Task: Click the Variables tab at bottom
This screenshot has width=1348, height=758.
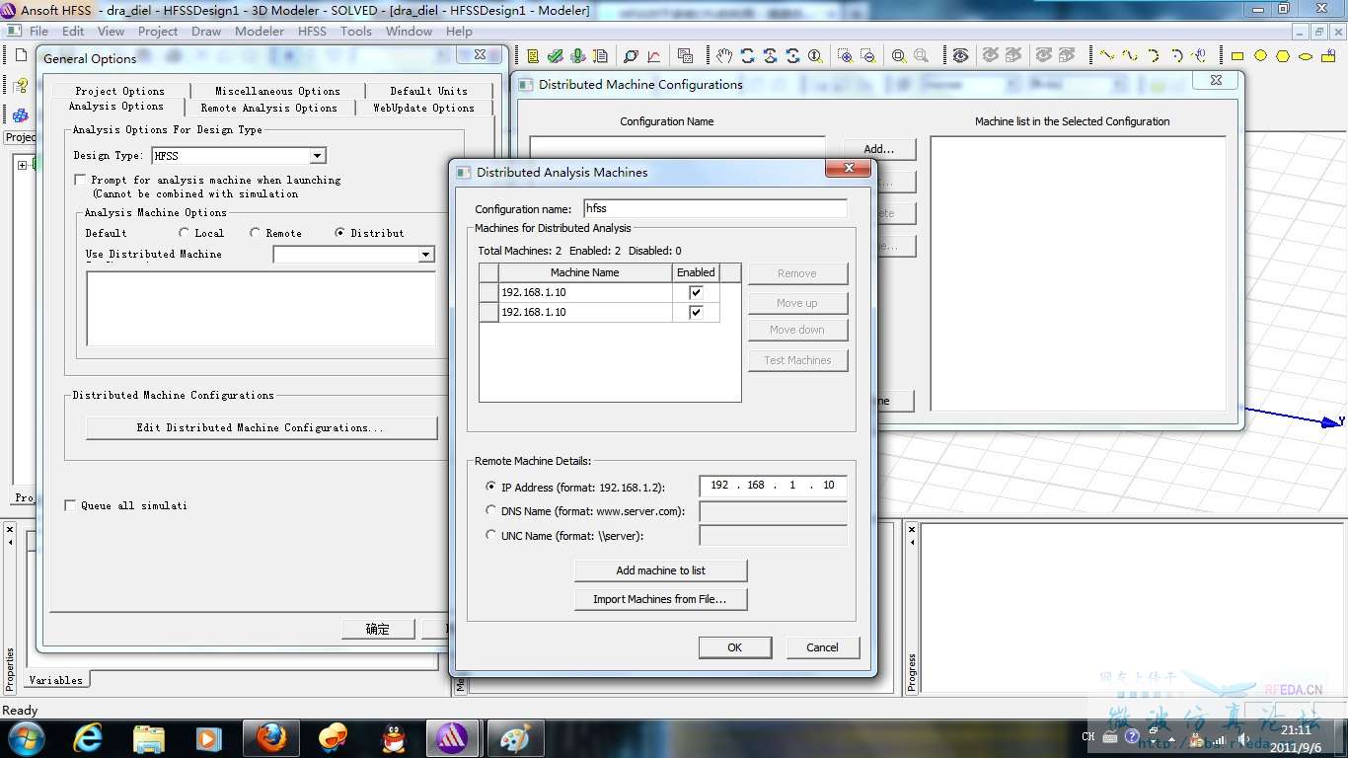Action: (x=56, y=680)
